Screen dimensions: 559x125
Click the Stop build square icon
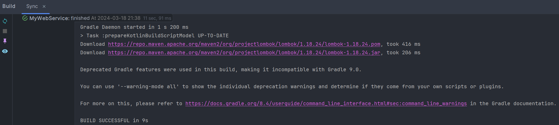pos(5,31)
